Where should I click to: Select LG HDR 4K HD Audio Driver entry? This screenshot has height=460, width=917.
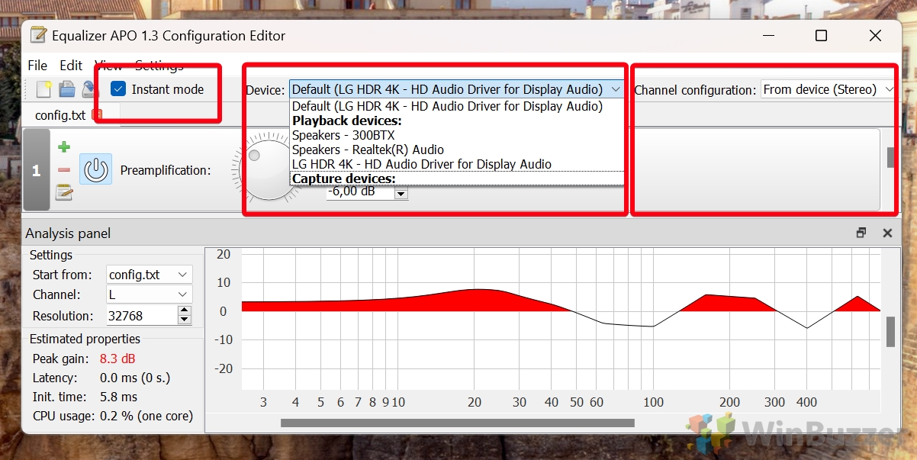coord(456,164)
